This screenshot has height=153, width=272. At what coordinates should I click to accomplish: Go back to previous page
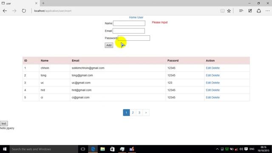(5, 11)
